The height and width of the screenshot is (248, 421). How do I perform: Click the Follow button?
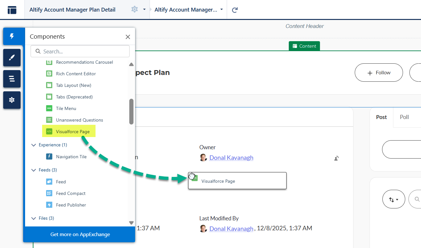pyautogui.click(x=379, y=73)
